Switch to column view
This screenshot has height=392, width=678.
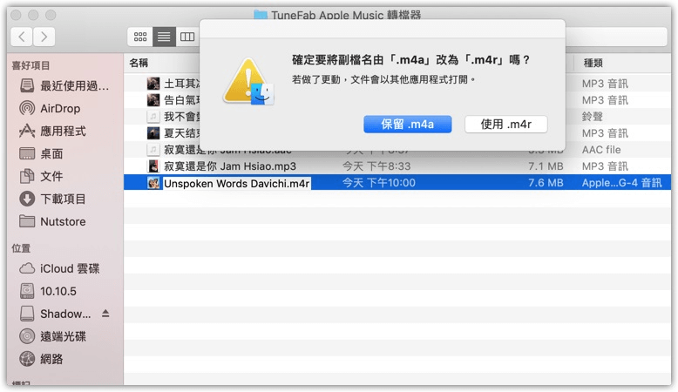[x=187, y=37]
